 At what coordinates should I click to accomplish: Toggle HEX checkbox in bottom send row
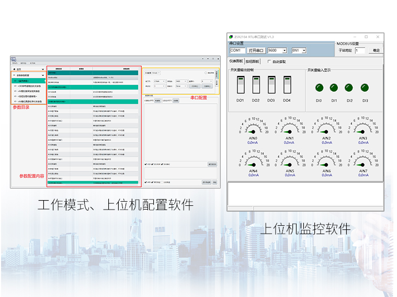pyautogui.click(x=145, y=182)
